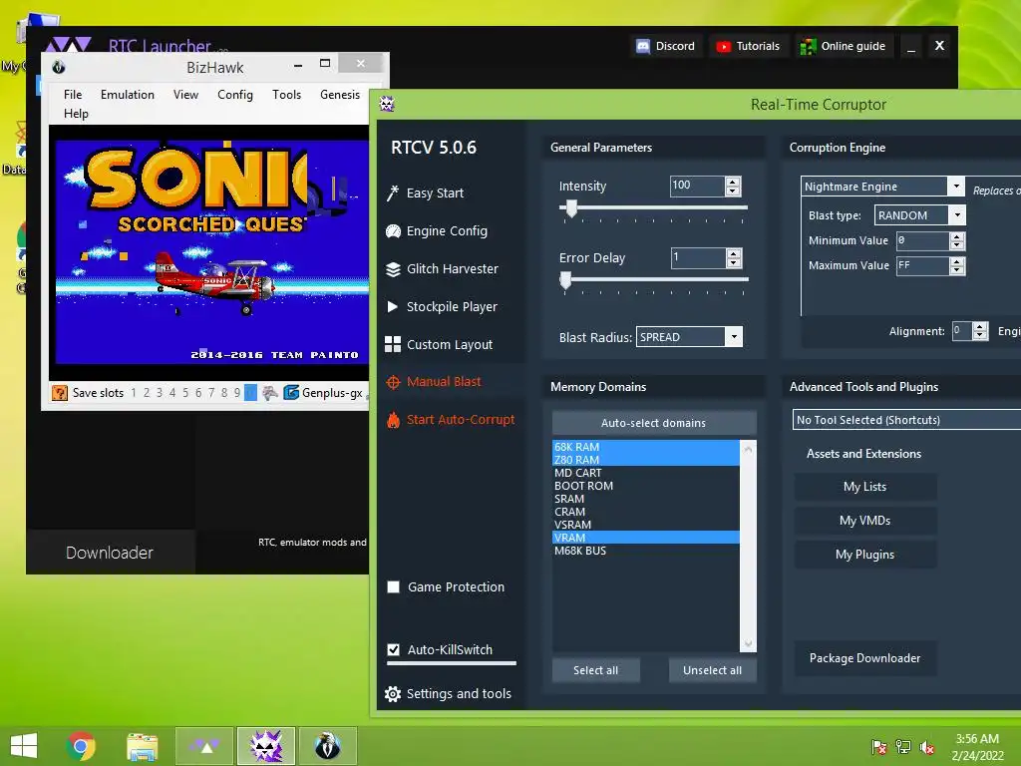Select save slot 5 in BizHawk
This screenshot has width=1021, height=766.
click(185, 393)
